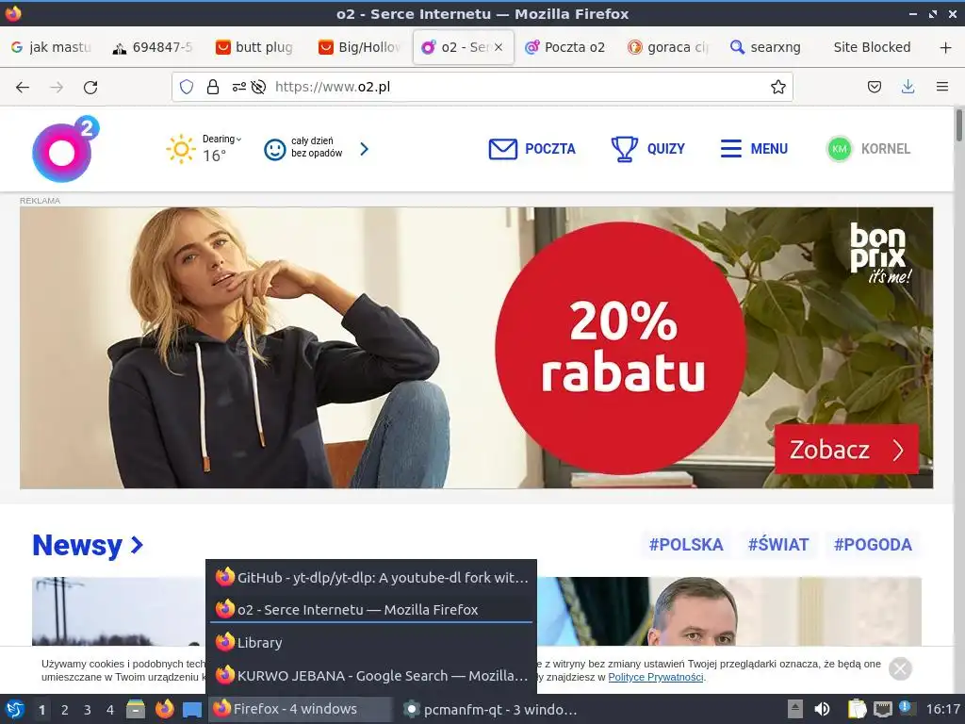Open the tracking protection shield icon

coord(187,87)
